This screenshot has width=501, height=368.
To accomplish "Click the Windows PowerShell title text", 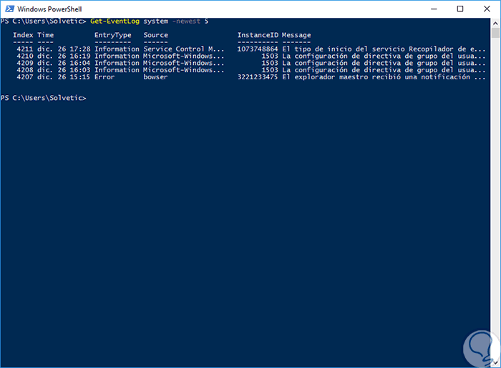I will [x=49, y=9].
